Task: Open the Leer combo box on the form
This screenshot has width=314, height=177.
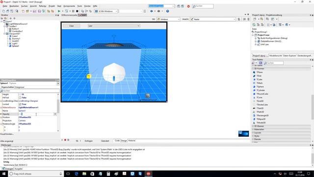Action: click(x=114, y=26)
